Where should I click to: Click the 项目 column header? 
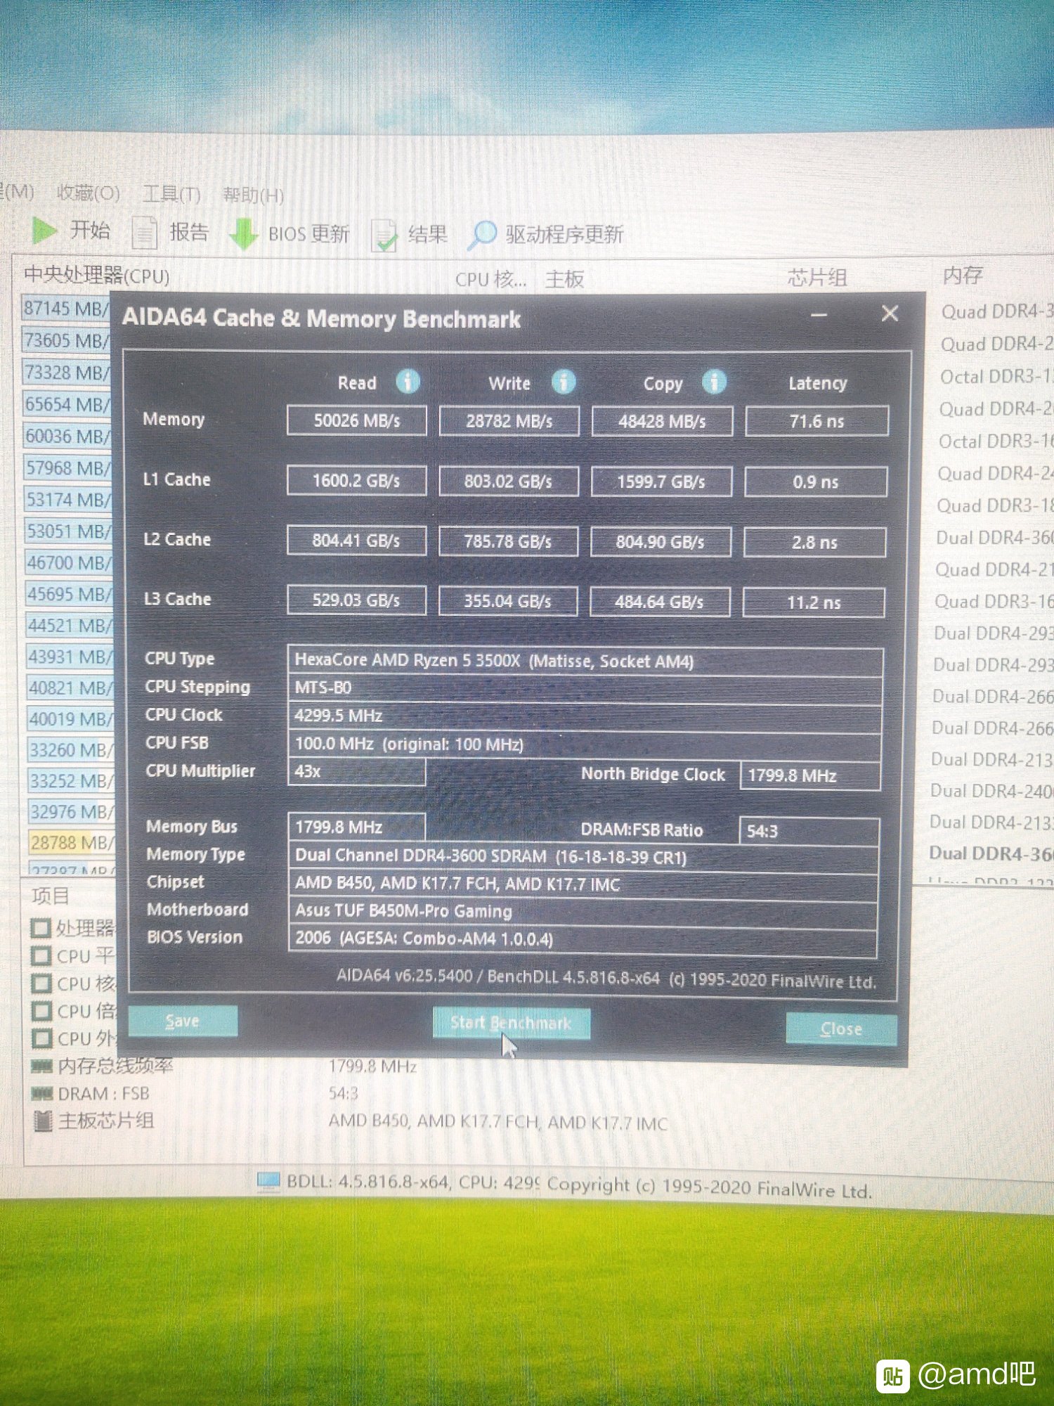click(51, 896)
